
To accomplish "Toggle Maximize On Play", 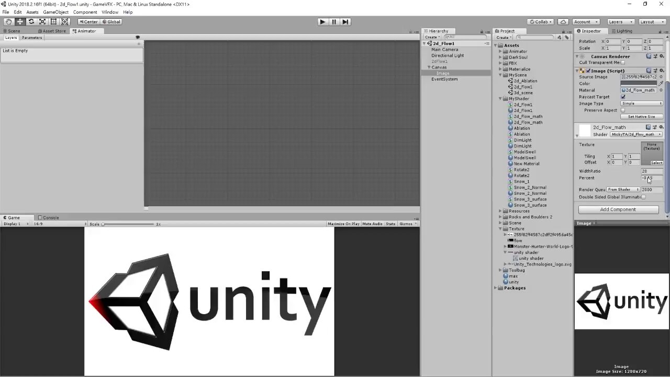I will 343,224.
